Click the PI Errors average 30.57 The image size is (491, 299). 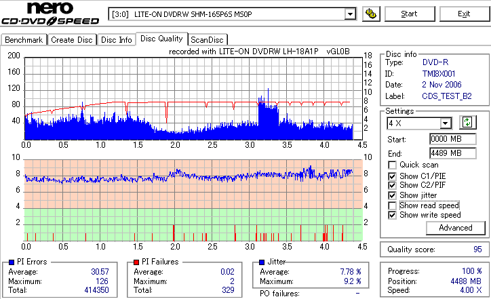tap(100, 272)
